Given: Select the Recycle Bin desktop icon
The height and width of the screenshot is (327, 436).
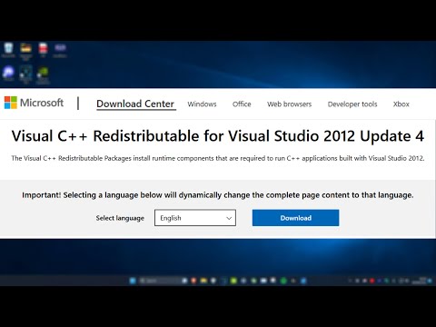Looking at the screenshot, I should [8, 50].
